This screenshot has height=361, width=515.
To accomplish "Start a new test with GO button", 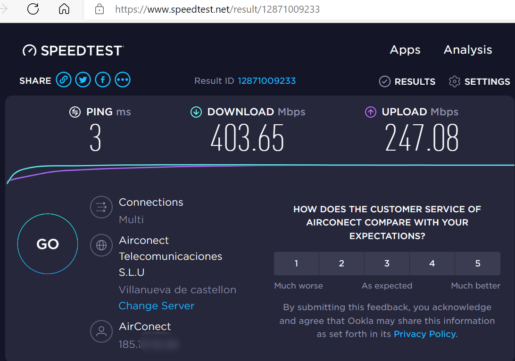I will [x=48, y=244].
